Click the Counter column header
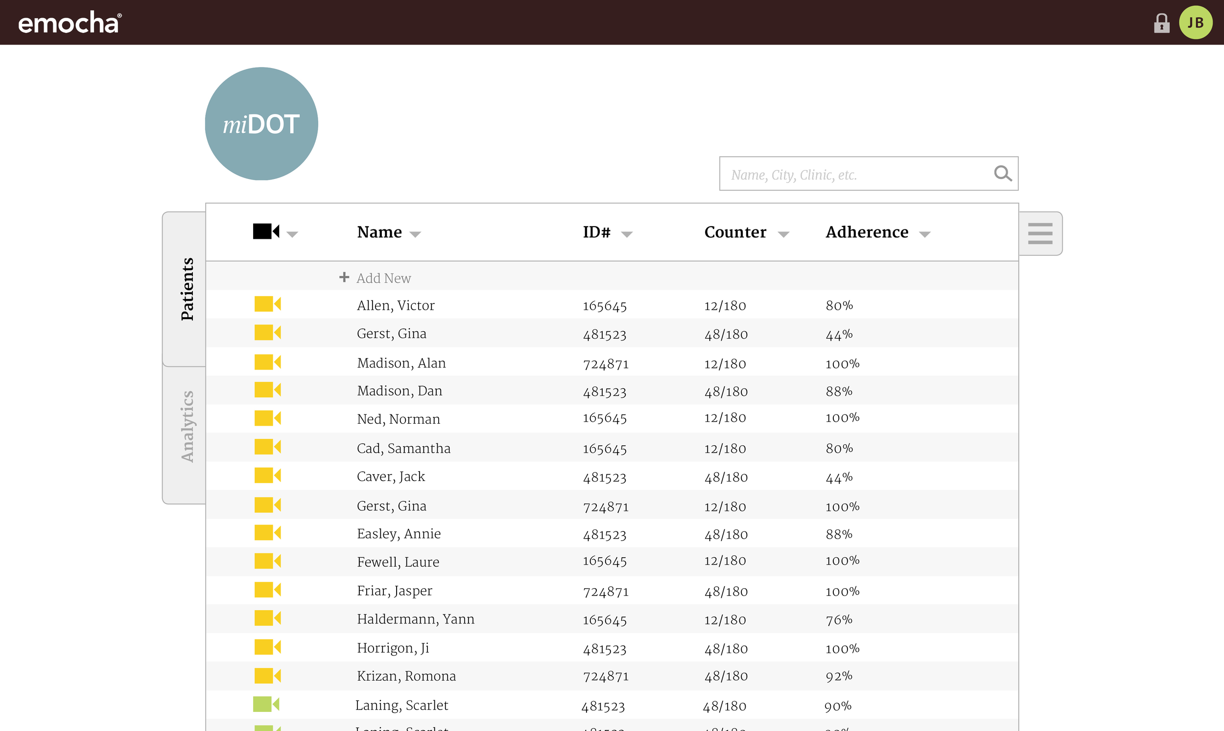The height and width of the screenshot is (731, 1224). tap(735, 232)
